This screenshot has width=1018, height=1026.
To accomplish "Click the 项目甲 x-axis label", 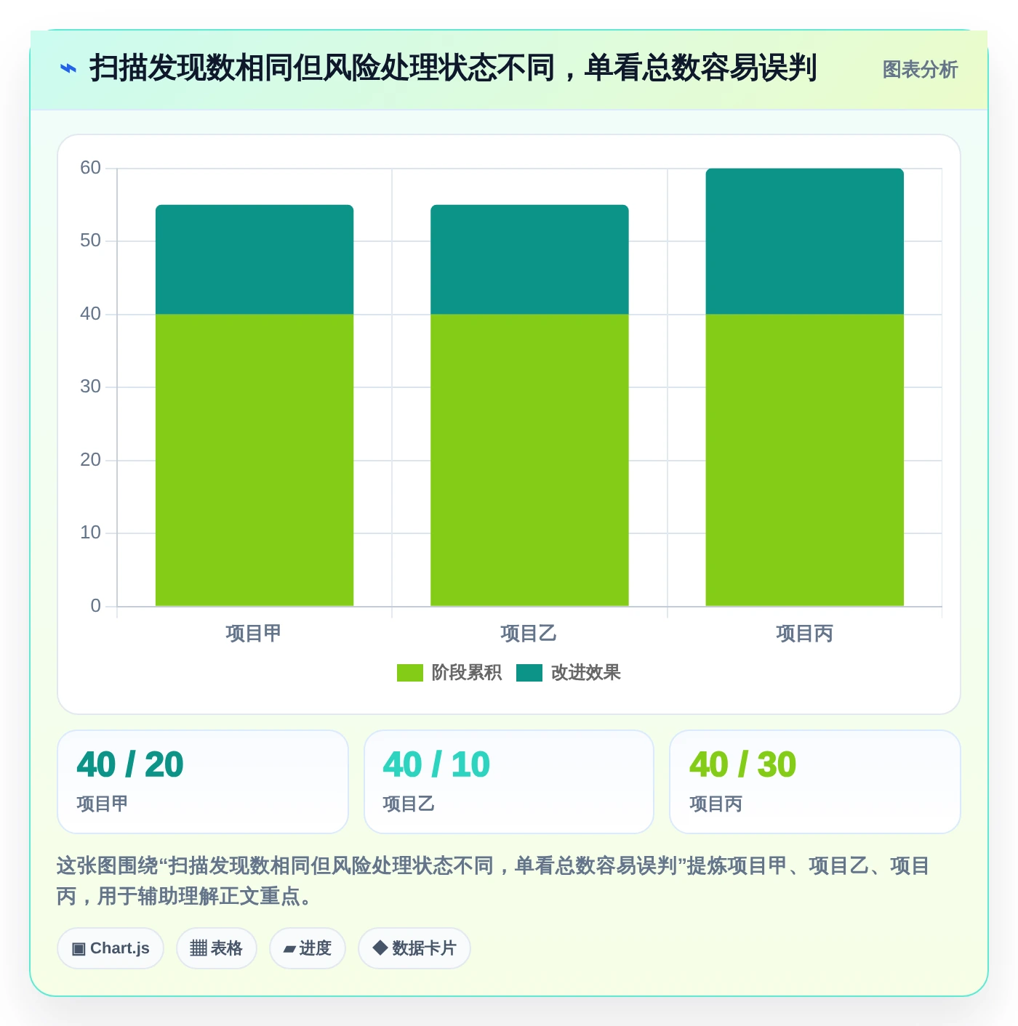I will tap(254, 634).
